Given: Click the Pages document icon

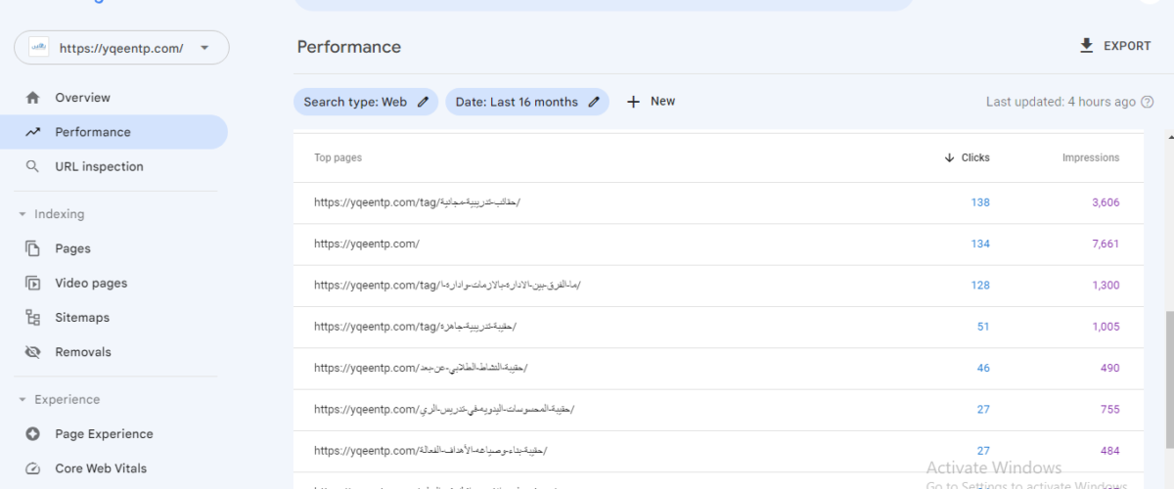Looking at the screenshot, I should (33, 248).
